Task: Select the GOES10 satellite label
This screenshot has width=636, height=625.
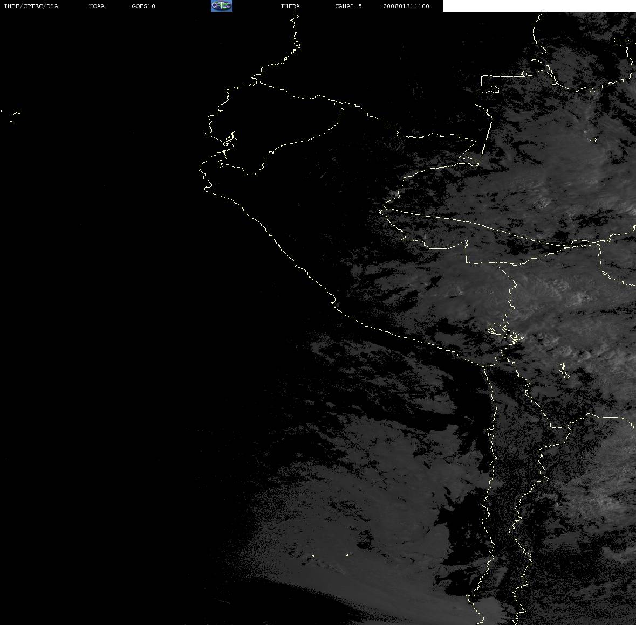Action: [x=143, y=6]
